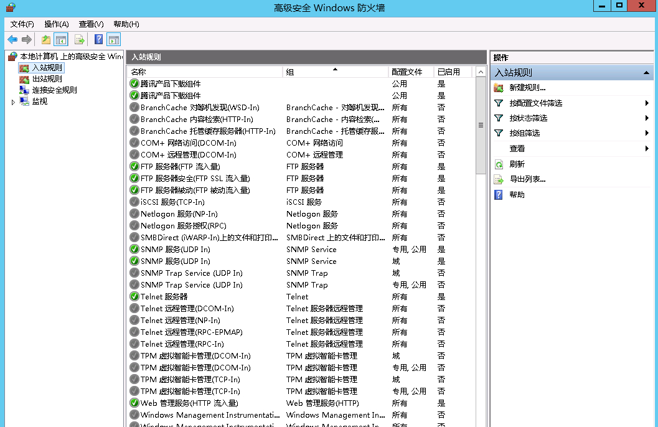Image resolution: width=658 pixels, height=427 pixels.
Task: Click the 新建规则... action icon
Action: [499, 88]
